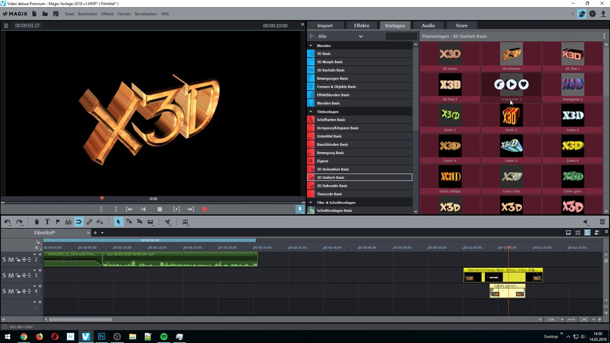
Task: Click the group objects chain icon
Action: click(x=89, y=222)
